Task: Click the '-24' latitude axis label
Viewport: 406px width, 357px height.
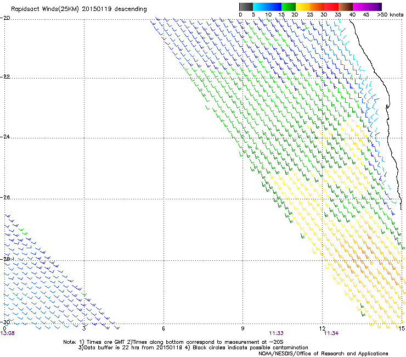Action: click(5, 136)
